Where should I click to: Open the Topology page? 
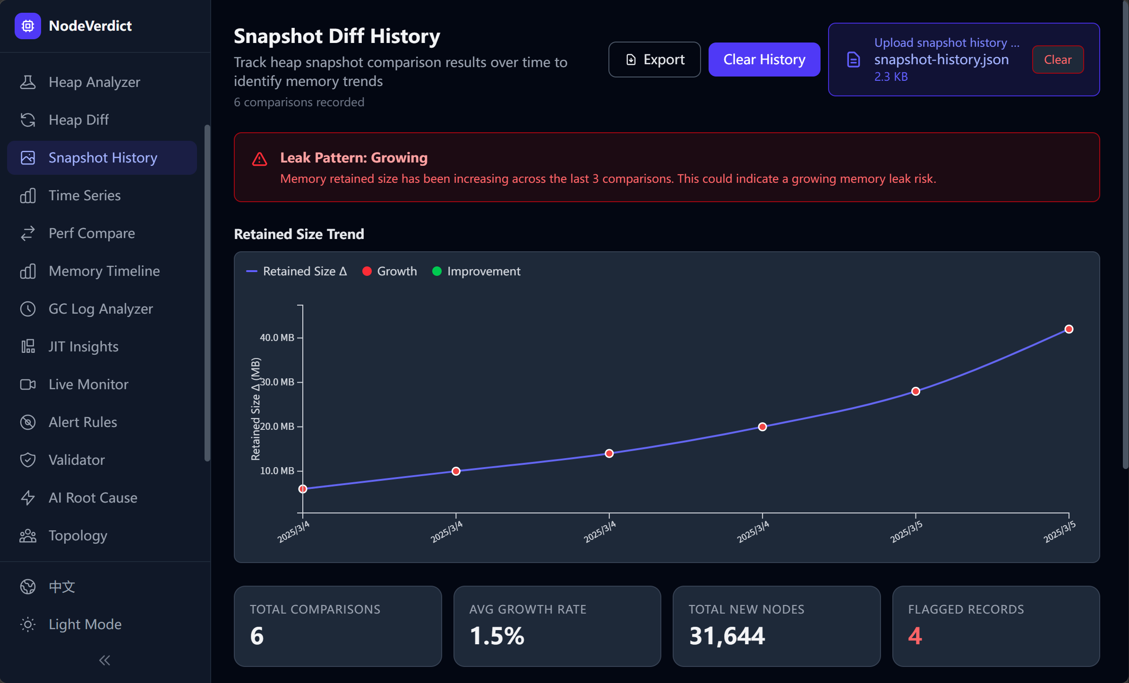(x=102, y=536)
